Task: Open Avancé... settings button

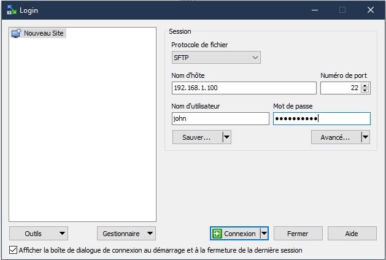Action: (x=335, y=137)
